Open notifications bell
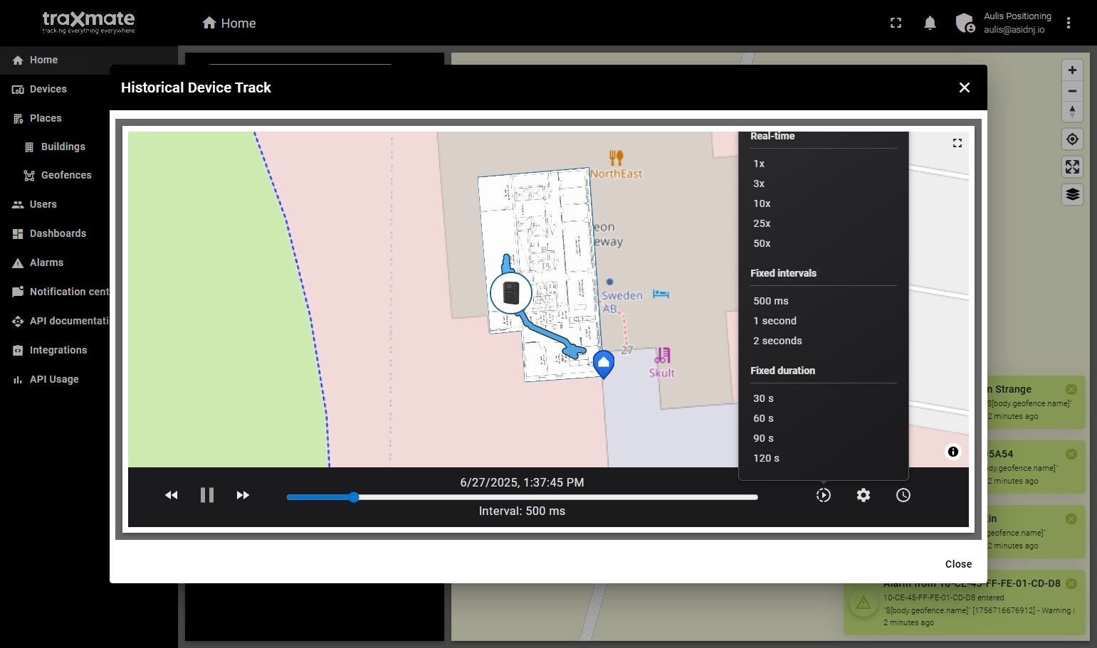The image size is (1097, 648). point(930,23)
